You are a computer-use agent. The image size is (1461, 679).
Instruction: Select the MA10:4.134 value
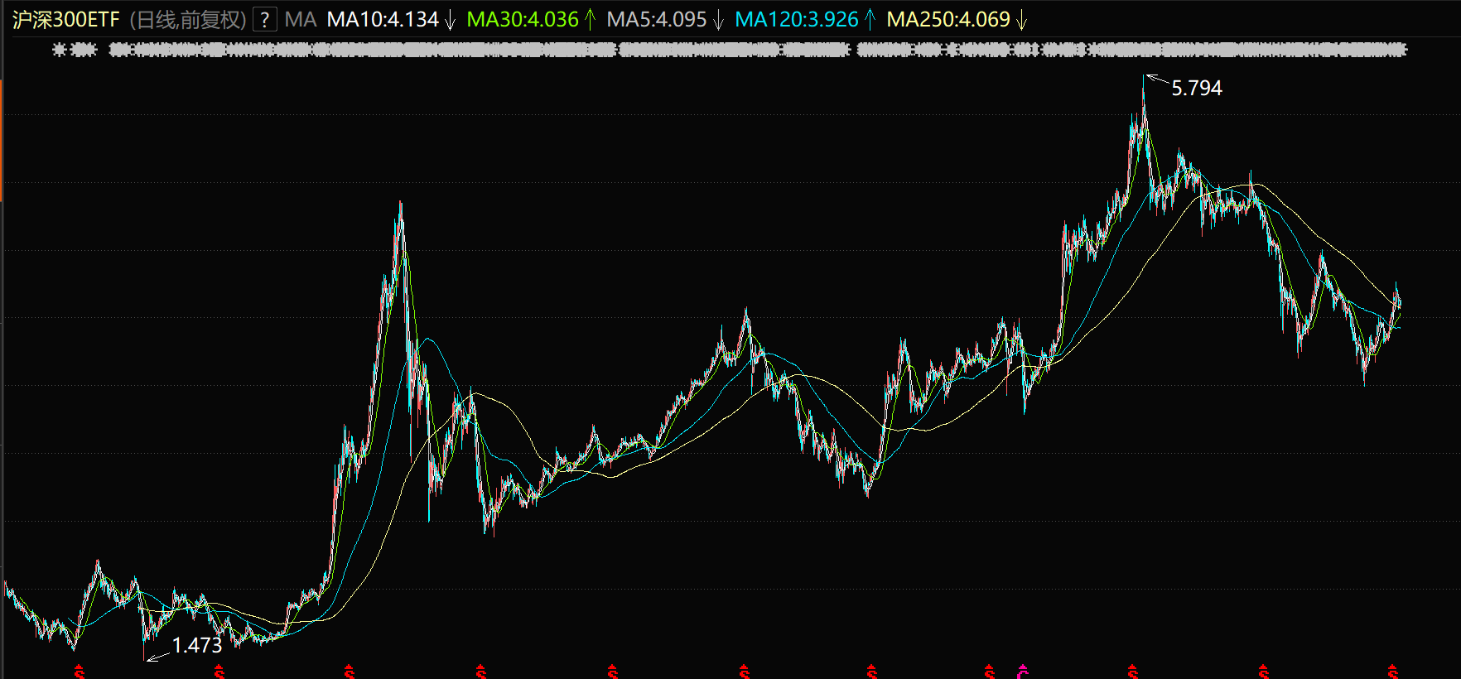pos(383,19)
